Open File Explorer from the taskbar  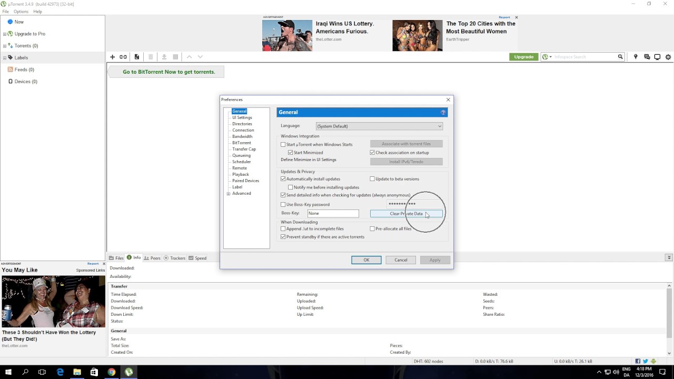[x=77, y=372]
